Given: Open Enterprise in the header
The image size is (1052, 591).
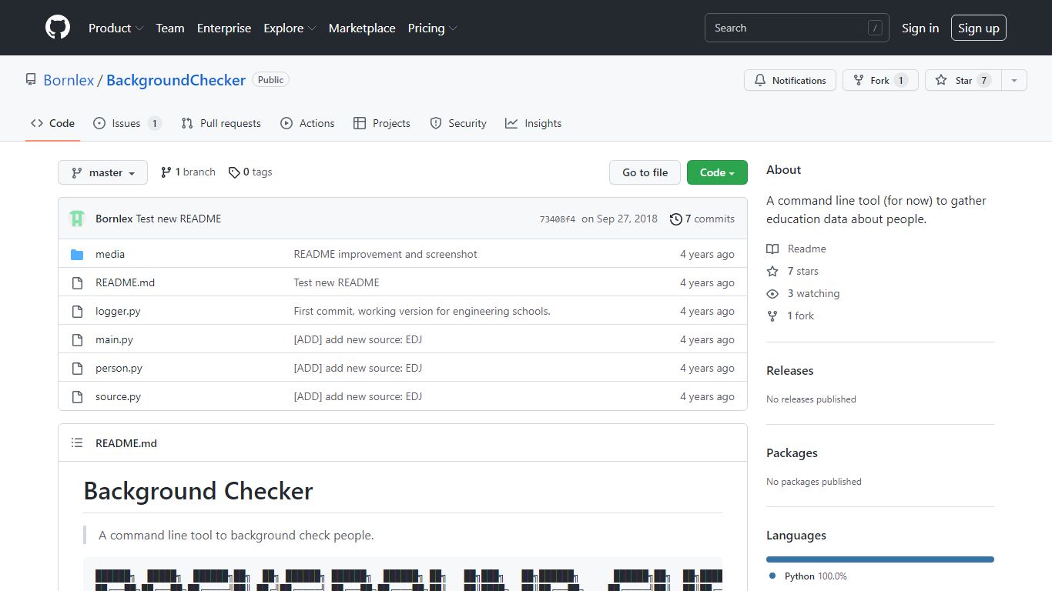Looking at the screenshot, I should tap(224, 28).
